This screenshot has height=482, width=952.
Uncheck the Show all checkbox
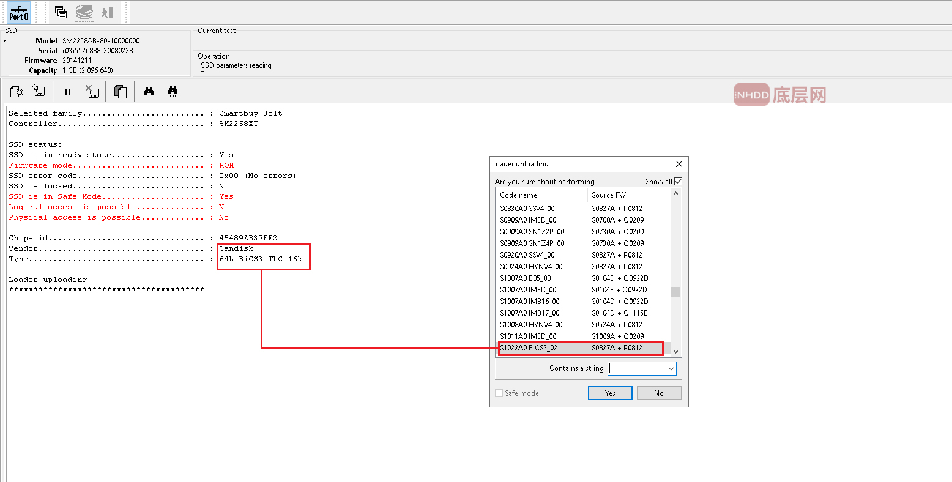pos(678,182)
